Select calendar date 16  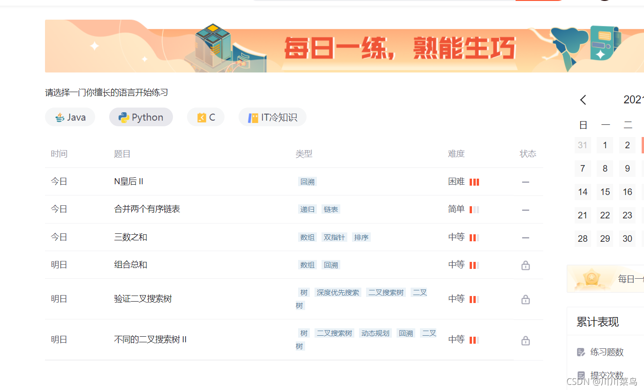[628, 192]
